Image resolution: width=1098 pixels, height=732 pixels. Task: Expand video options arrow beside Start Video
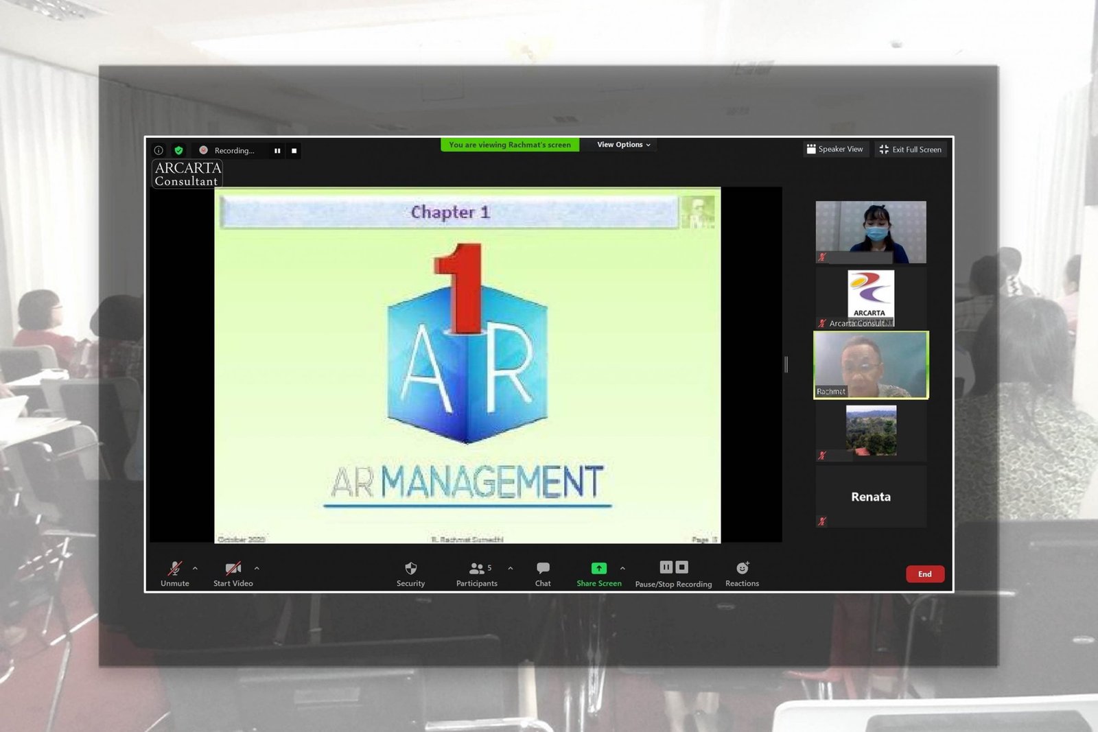pos(257,569)
